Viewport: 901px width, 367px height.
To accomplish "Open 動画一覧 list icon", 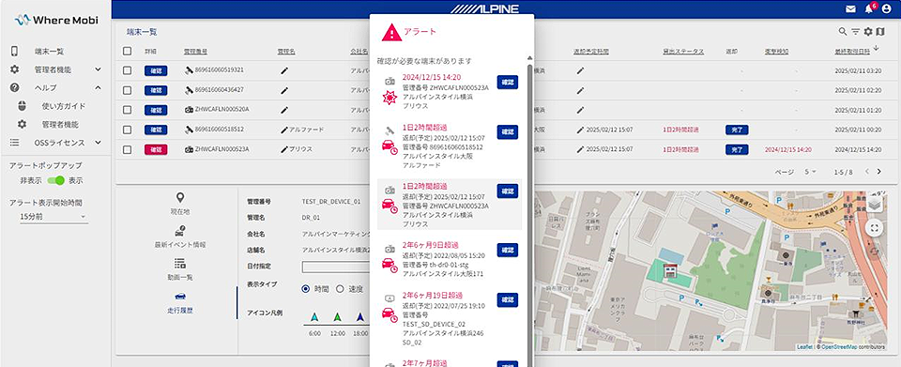I will pyautogui.click(x=180, y=264).
